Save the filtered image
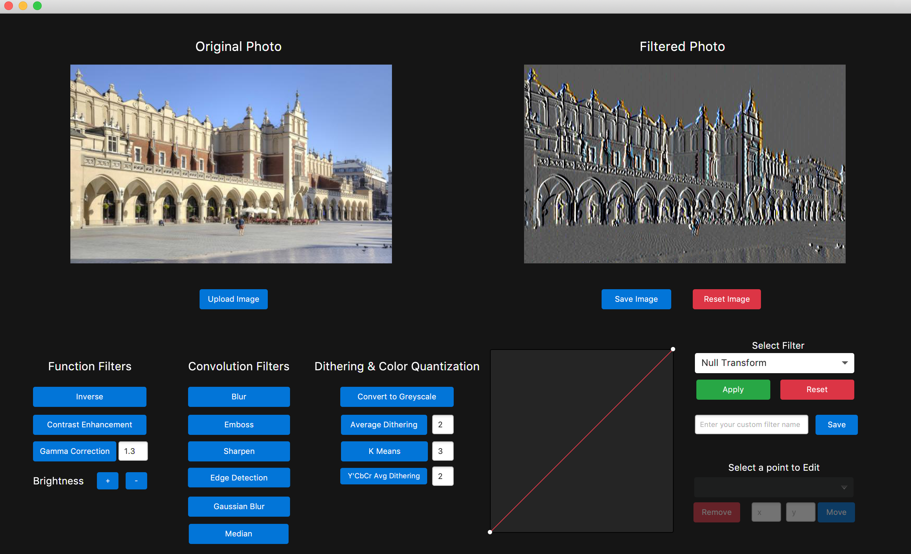 pos(636,299)
